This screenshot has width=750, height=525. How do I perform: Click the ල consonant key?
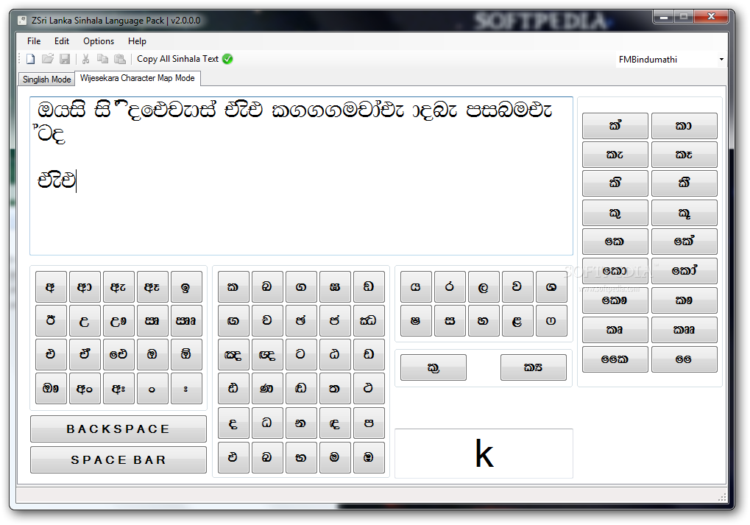[x=484, y=286]
